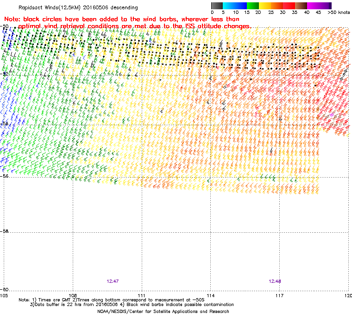This screenshot has height=319, width=352.
Task: Click the red line 'optimal wind retrieval conditions'
Action: (135, 26)
